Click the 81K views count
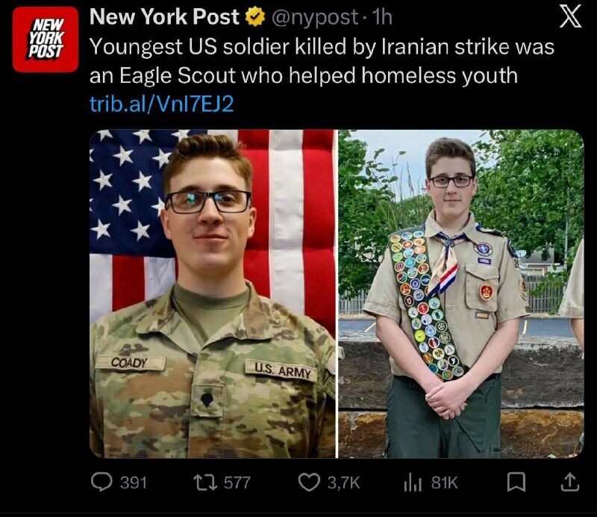 pos(444,483)
